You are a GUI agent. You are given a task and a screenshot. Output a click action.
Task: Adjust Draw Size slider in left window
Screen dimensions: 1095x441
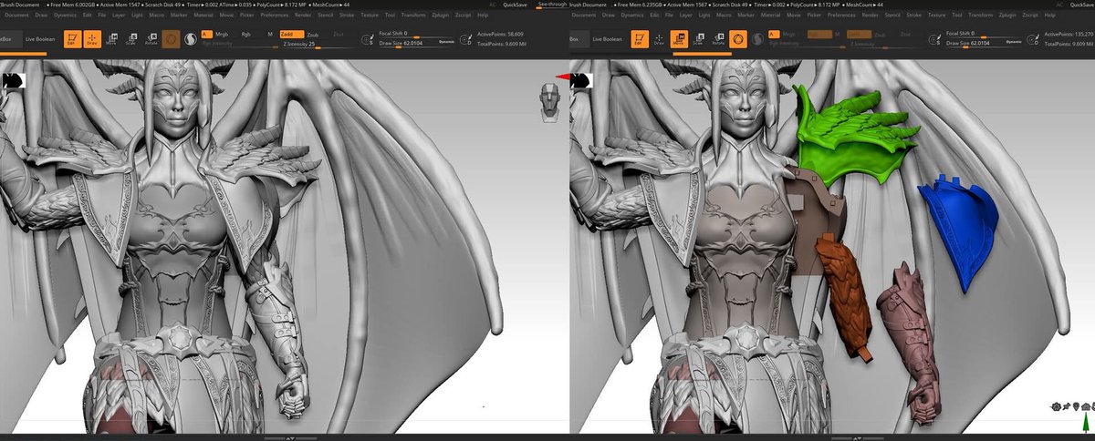418,44
